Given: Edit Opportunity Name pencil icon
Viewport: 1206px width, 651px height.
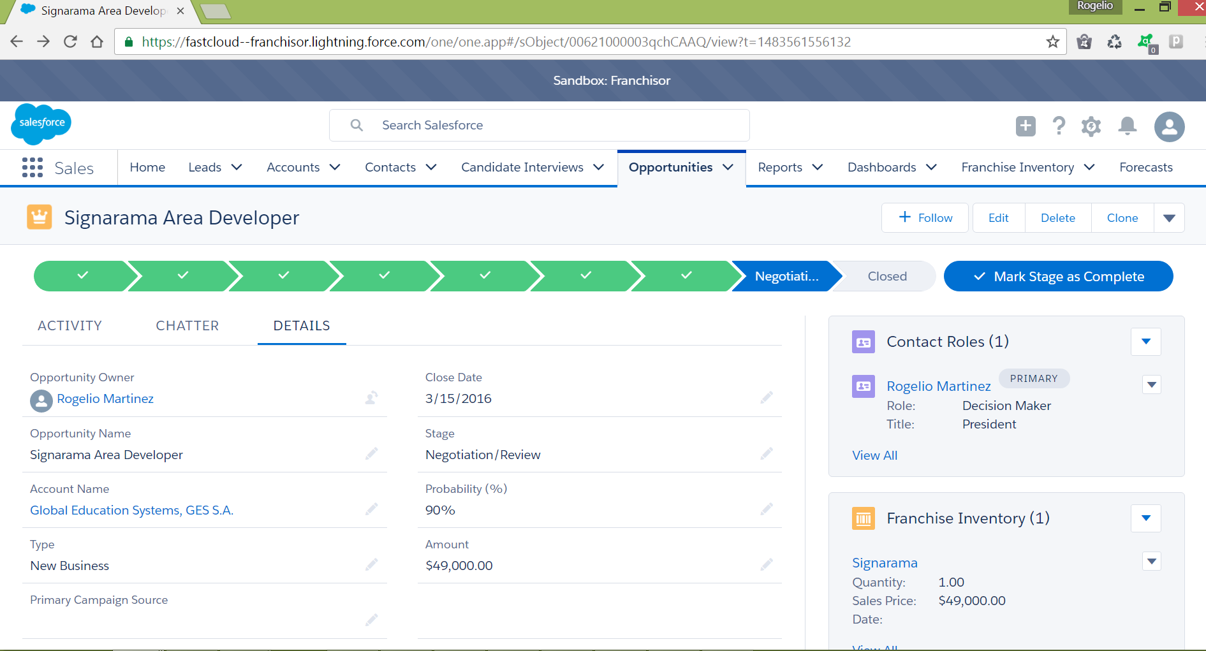Looking at the screenshot, I should [x=371, y=453].
